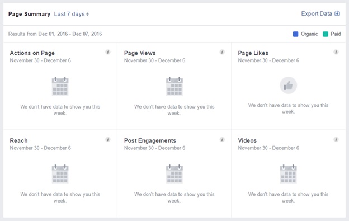Click the Actions on Page calendar icon

coord(60,86)
